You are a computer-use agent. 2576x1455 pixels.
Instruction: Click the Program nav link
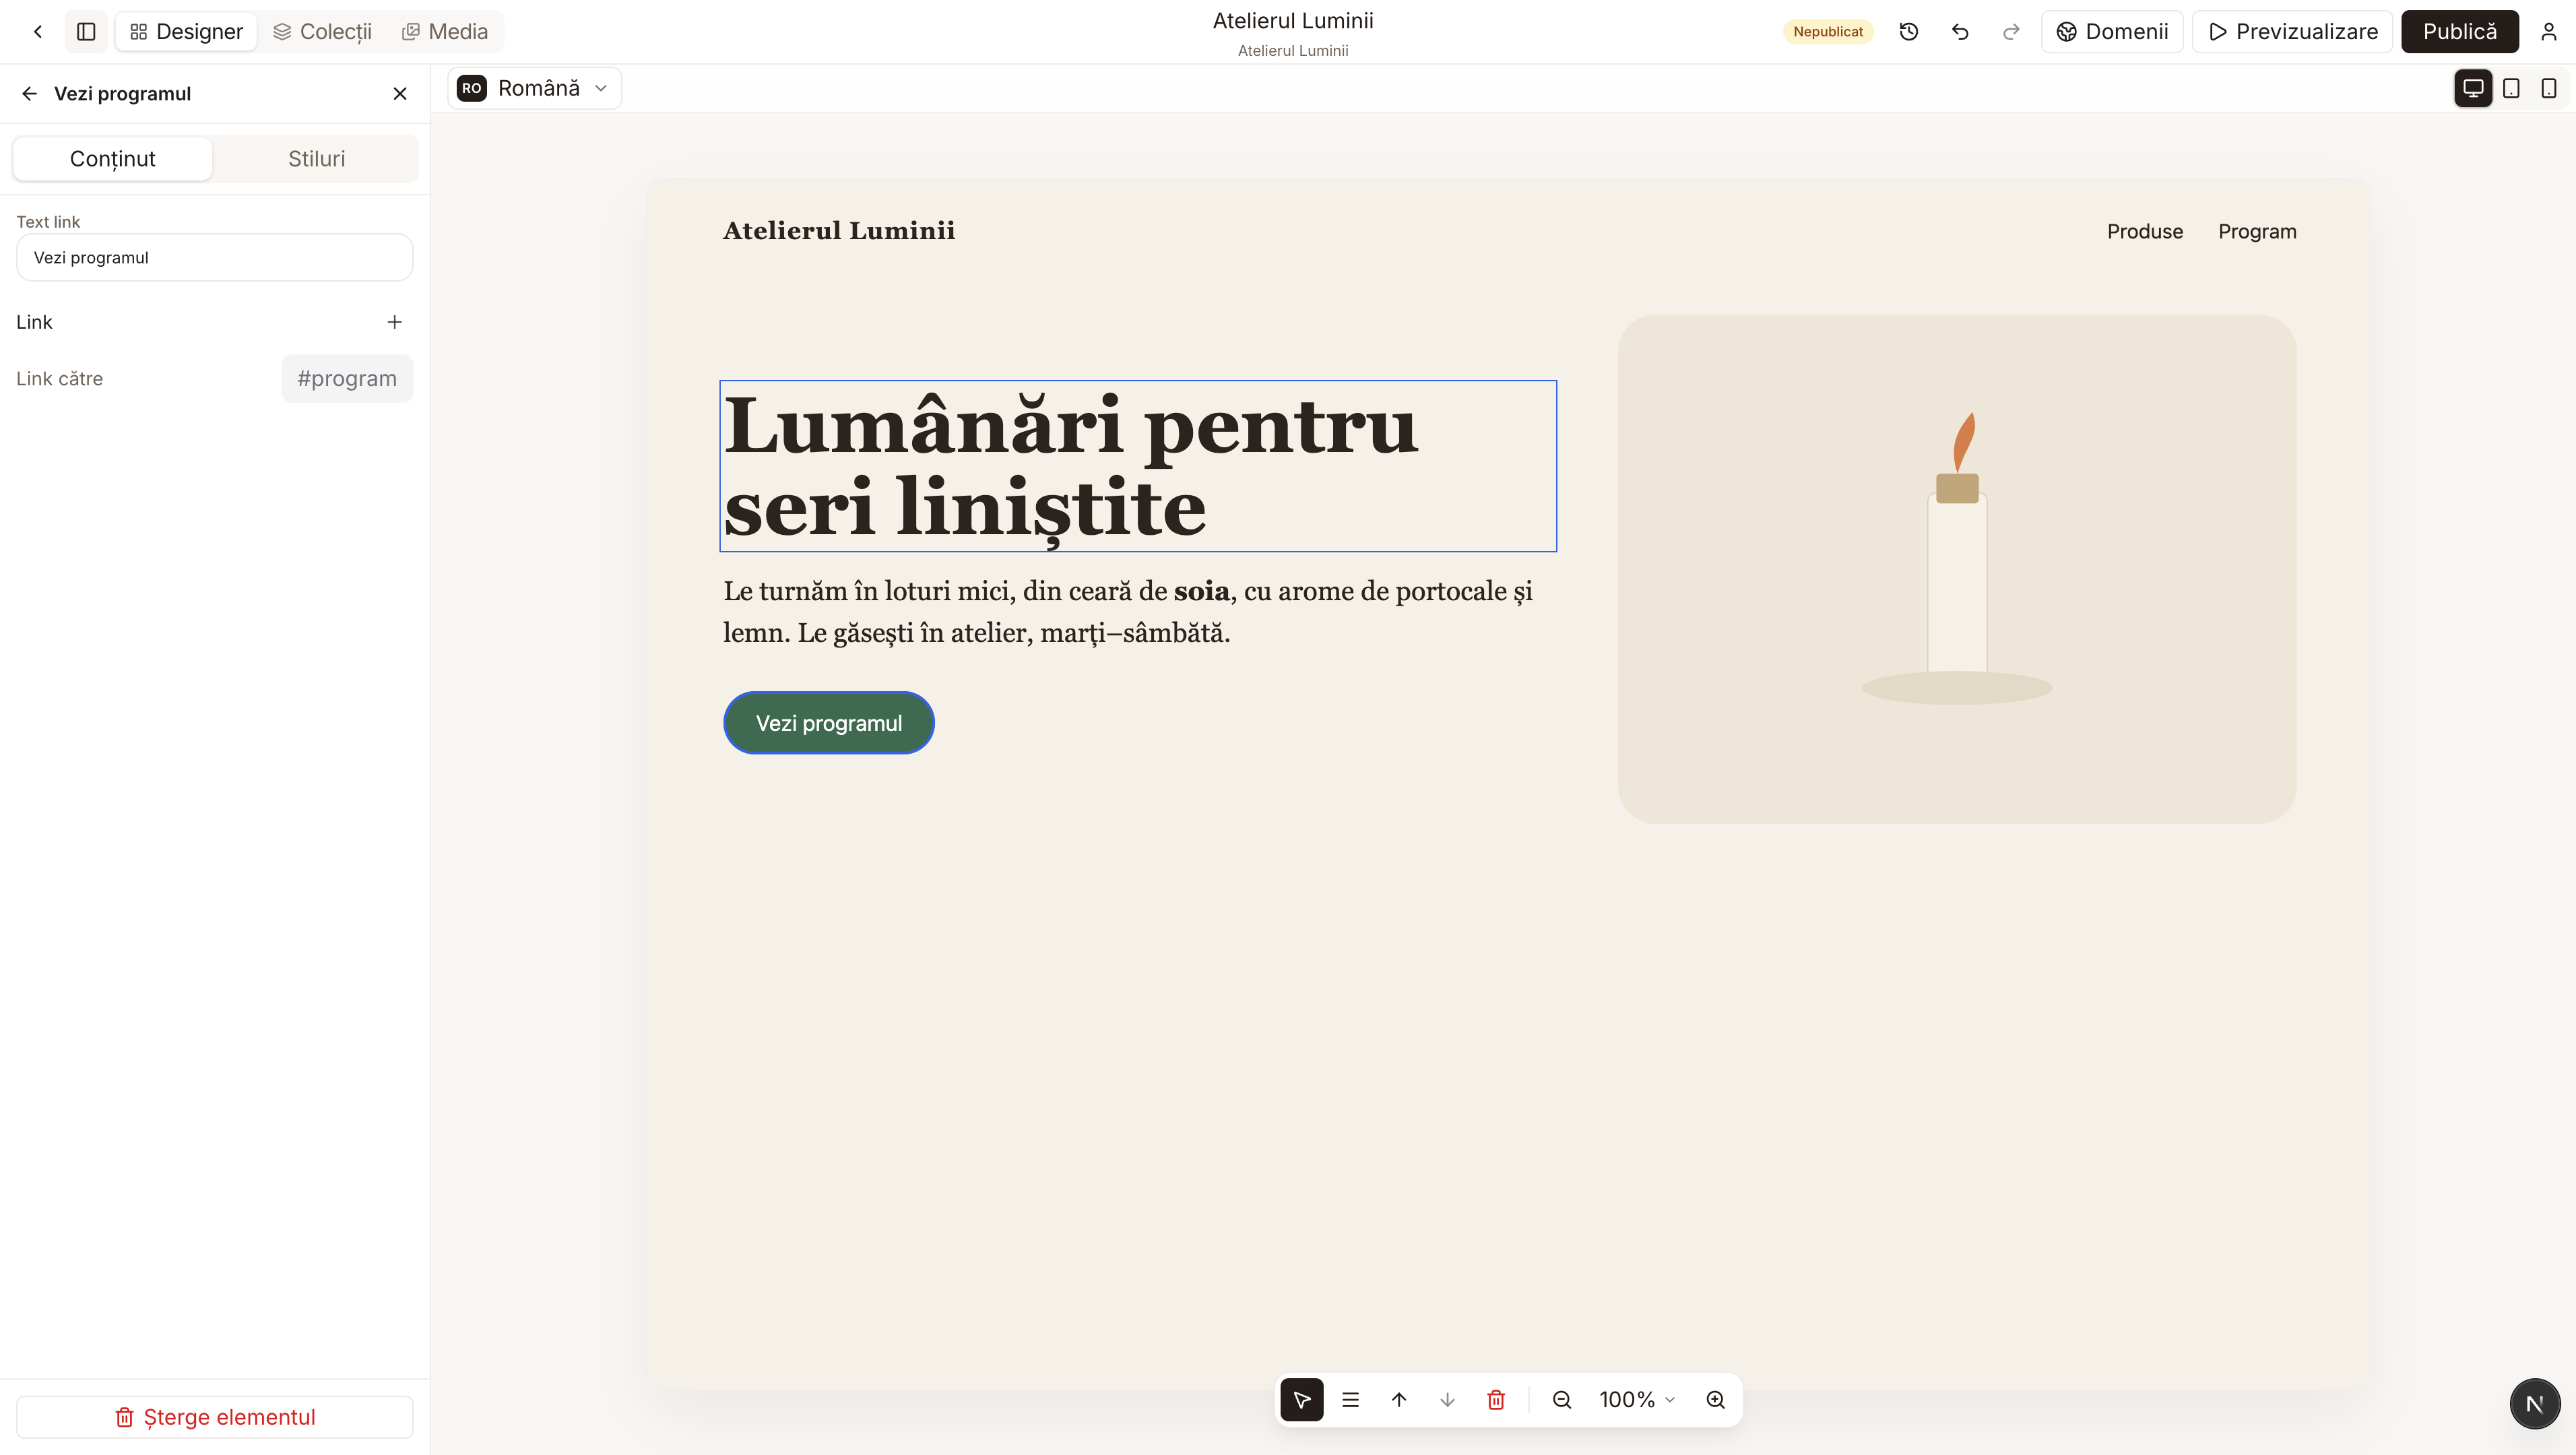click(2256, 231)
